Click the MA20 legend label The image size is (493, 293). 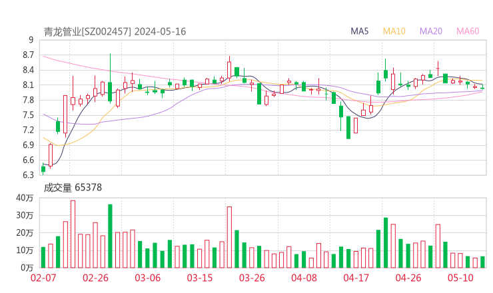click(431, 31)
